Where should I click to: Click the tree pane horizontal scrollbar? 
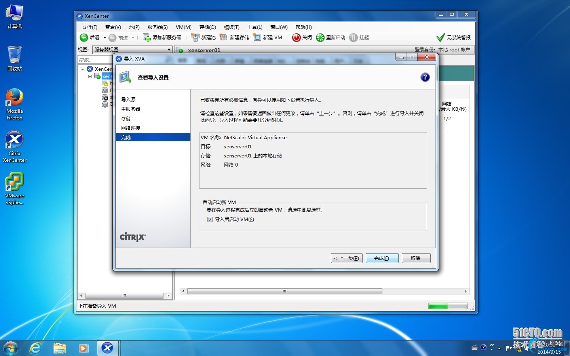pyautogui.click(x=124, y=295)
